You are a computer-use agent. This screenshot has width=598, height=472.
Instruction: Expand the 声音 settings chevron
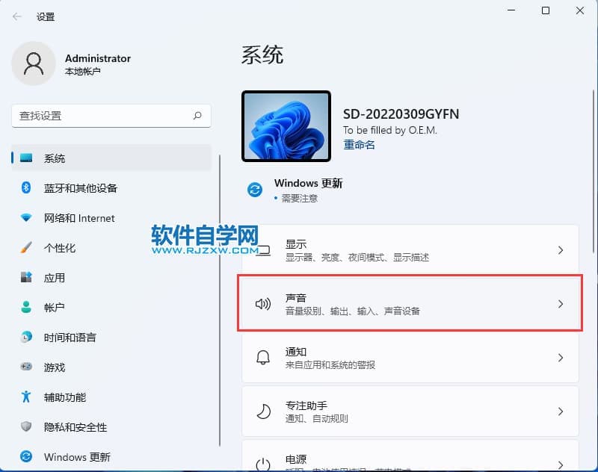(x=561, y=304)
